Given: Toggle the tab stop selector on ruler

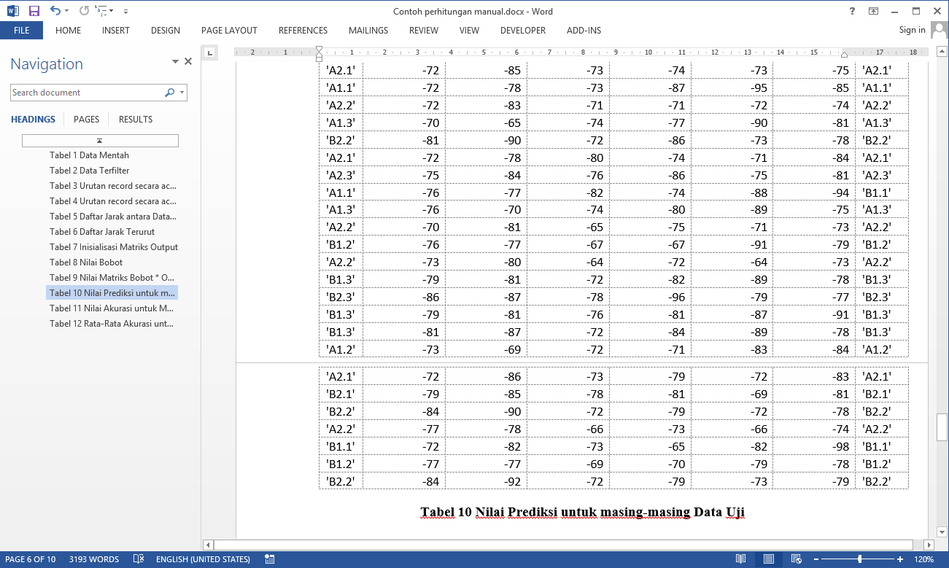Looking at the screenshot, I should (x=209, y=52).
